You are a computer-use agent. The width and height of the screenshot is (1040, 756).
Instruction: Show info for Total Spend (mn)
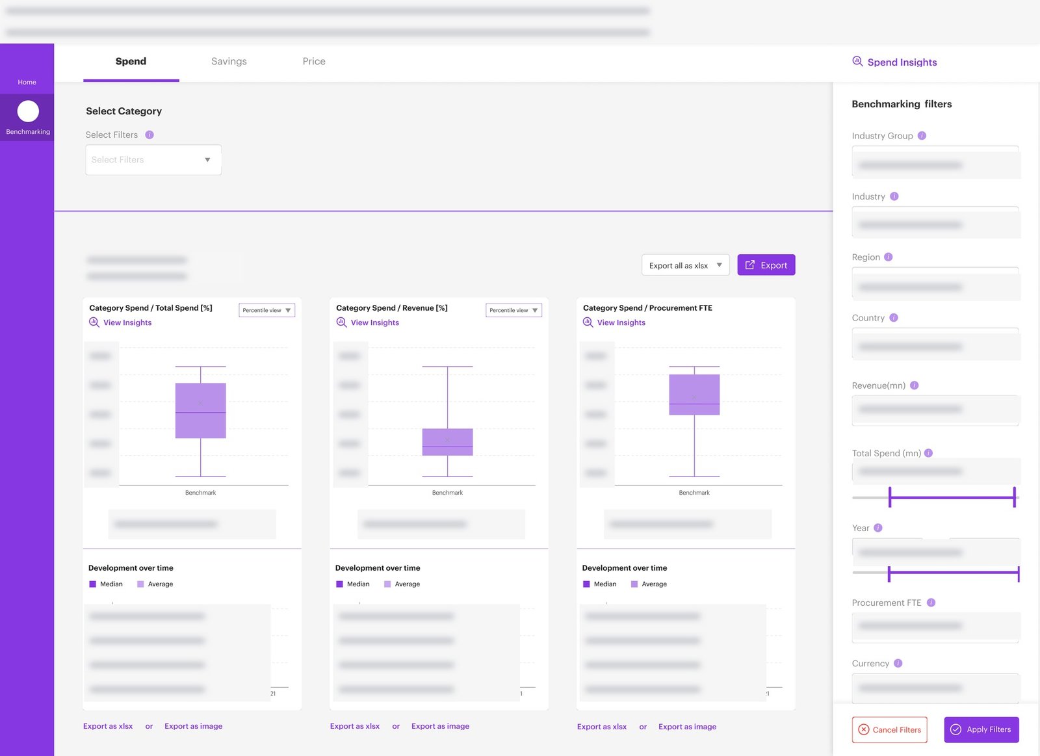pyautogui.click(x=928, y=453)
